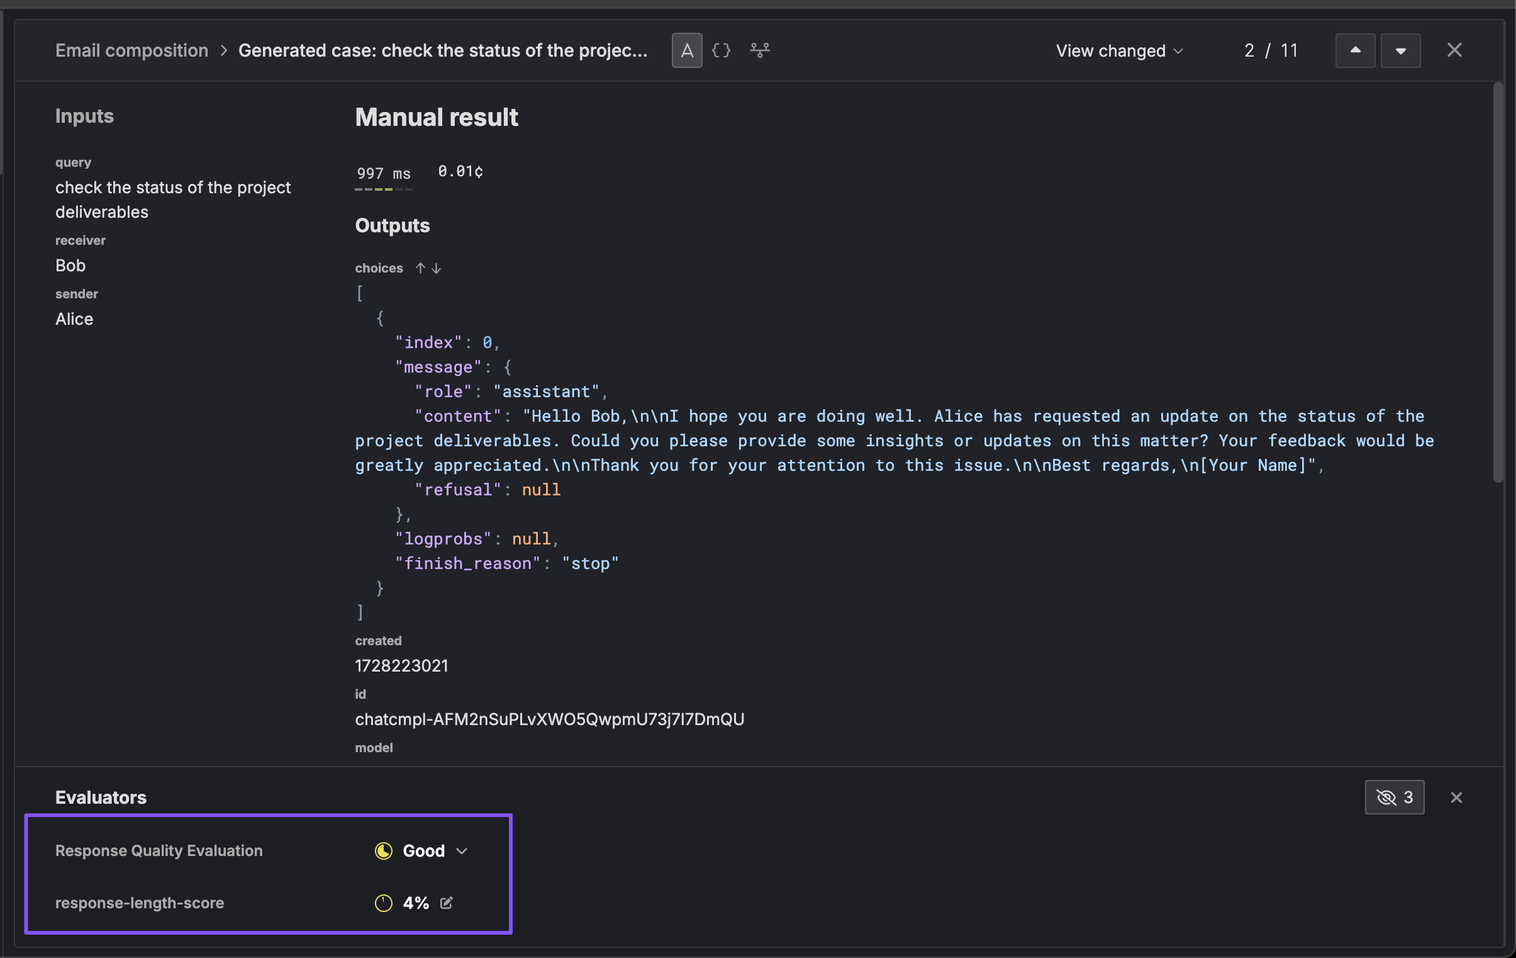Viewport: 1516px width, 958px height.
Task: Switch to formatted text view (A icon)
Action: 687,50
